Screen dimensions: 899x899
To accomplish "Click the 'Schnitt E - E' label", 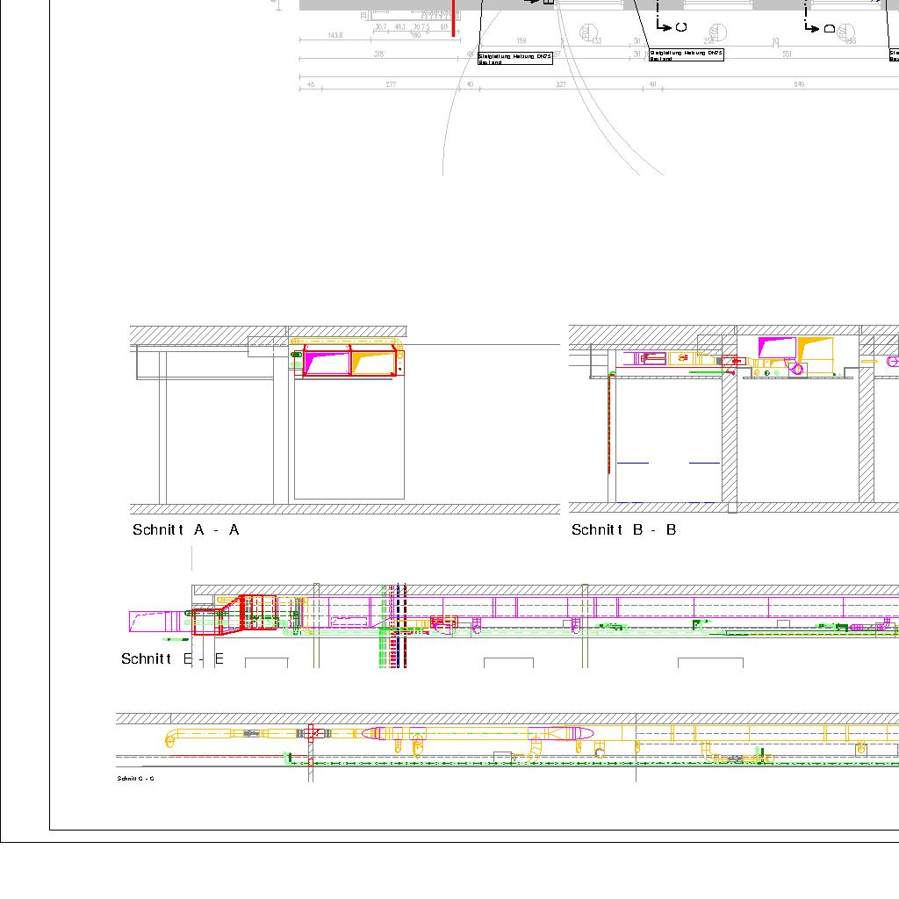I will pyautogui.click(x=172, y=658).
